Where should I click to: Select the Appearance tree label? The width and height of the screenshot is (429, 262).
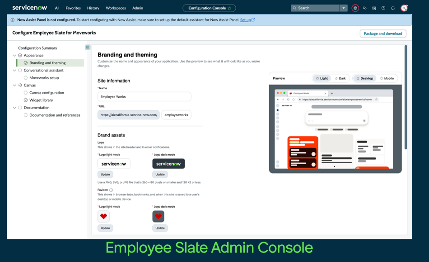point(33,55)
